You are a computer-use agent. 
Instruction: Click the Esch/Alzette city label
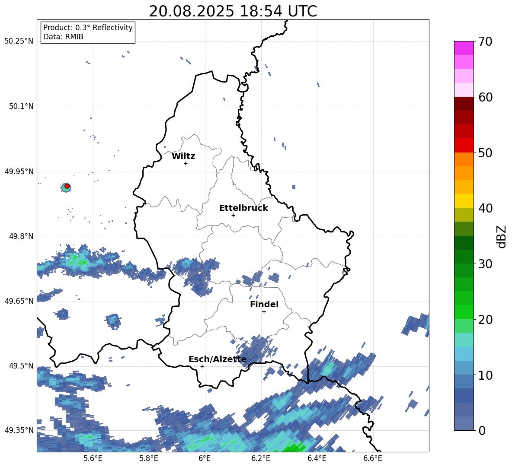(x=218, y=359)
